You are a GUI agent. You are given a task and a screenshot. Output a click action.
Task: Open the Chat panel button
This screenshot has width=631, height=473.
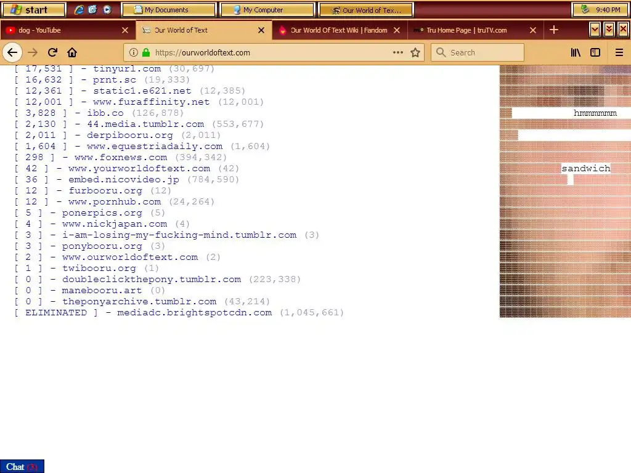click(22, 467)
